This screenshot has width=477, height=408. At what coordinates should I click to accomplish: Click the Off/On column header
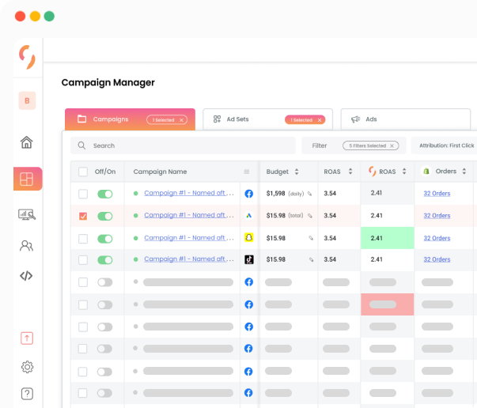click(x=105, y=172)
